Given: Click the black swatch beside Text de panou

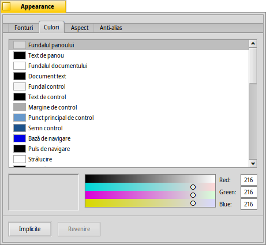Looking at the screenshot, I should (20, 55).
